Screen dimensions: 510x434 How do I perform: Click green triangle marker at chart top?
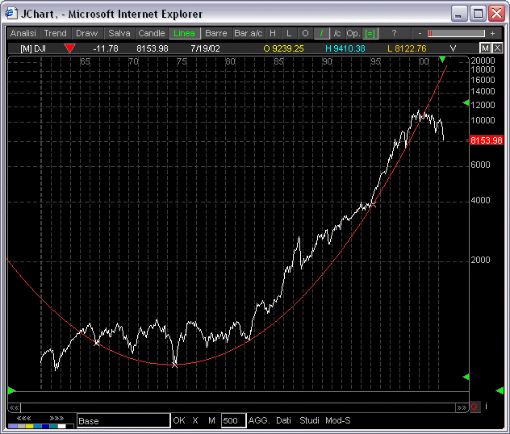[x=441, y=60]
